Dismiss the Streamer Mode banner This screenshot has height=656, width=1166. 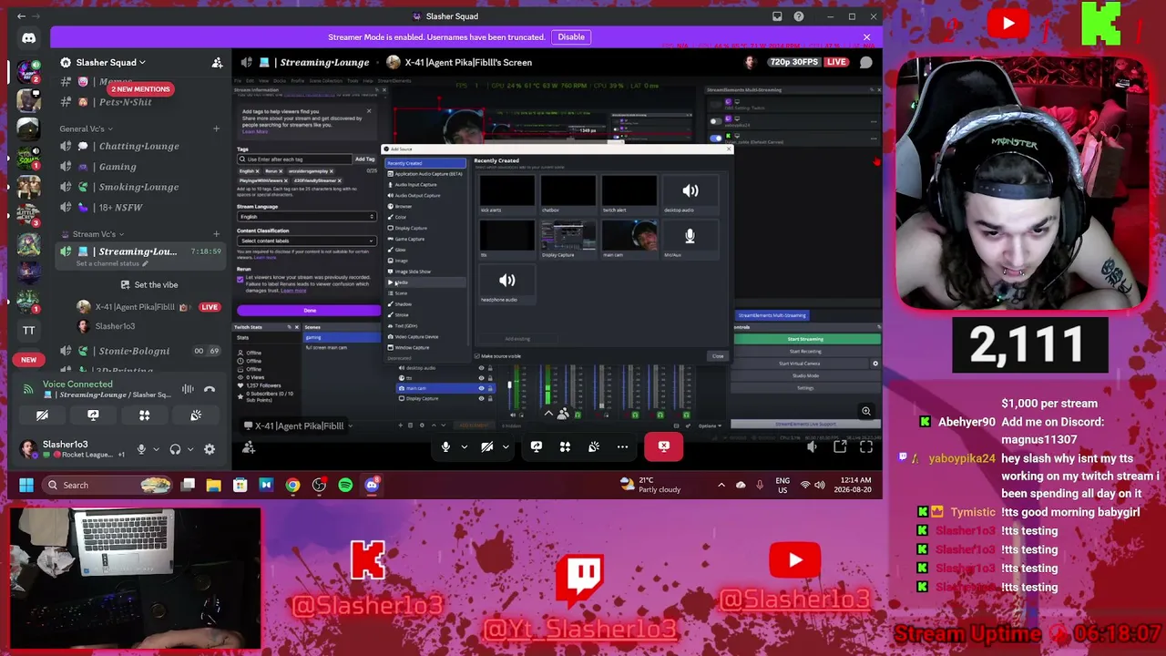866,37
